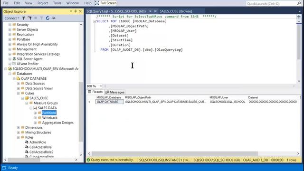Open the Project menu

coord(42,3)
